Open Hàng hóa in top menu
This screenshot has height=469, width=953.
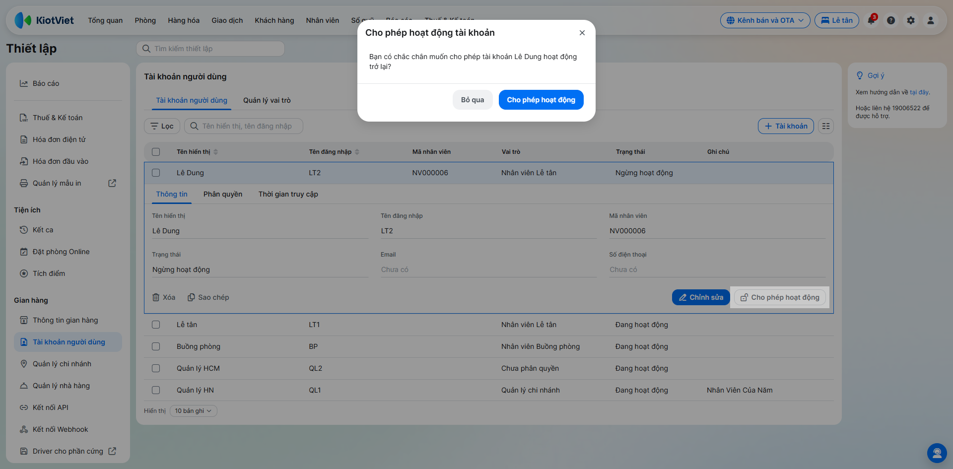184,20
